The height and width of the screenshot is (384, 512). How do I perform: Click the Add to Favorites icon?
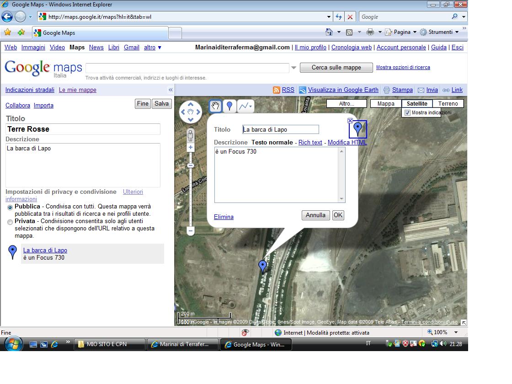tap(21, 32)
